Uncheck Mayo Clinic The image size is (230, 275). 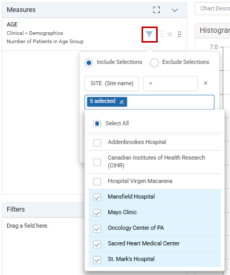[97, 213]
